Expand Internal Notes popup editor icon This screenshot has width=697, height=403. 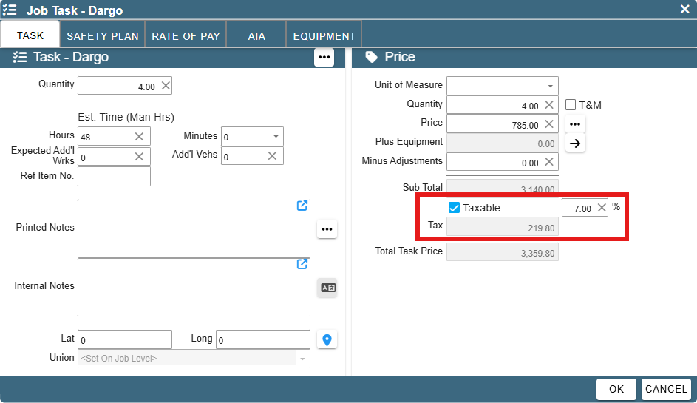302,264
